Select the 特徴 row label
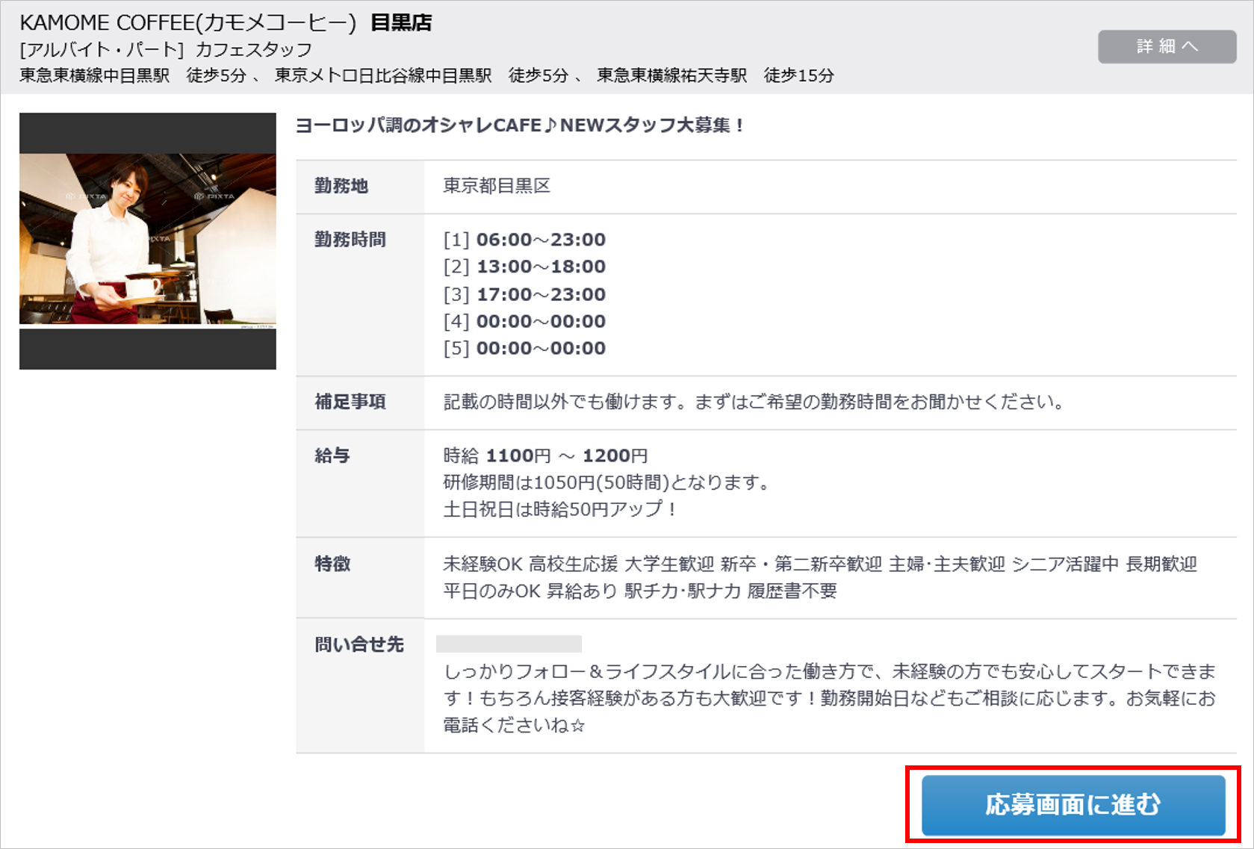The width and height of the screenshot is (1254, 849). [332, 564]
